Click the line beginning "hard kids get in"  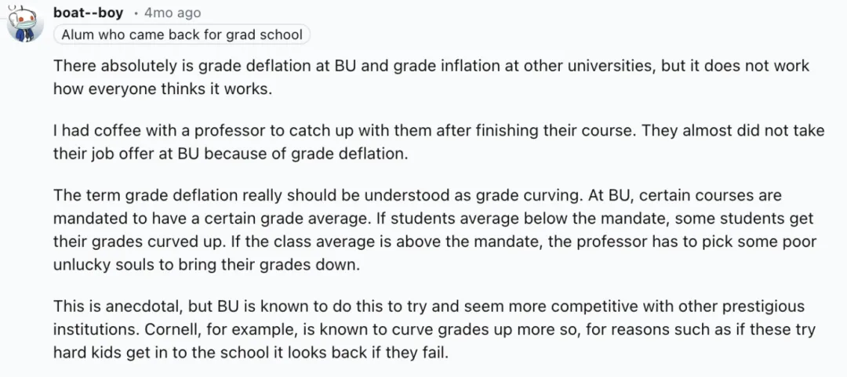pyautogui.click(x=250, y=352)
